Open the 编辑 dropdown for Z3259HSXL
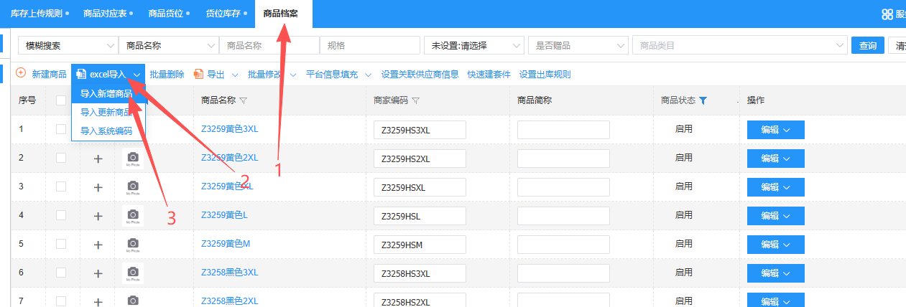906x307 pixels. (776, 187)
